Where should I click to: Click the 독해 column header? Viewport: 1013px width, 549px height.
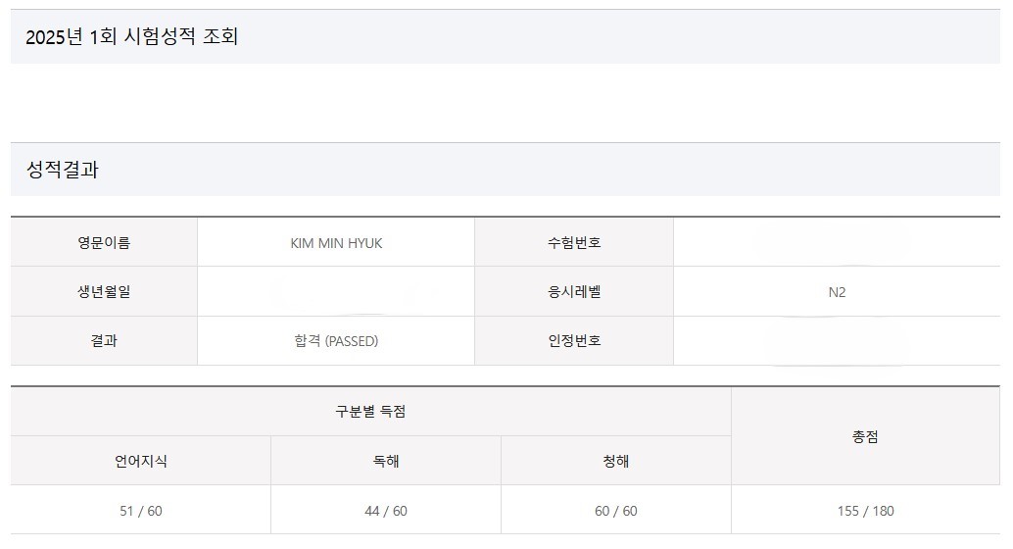[386, 461]
